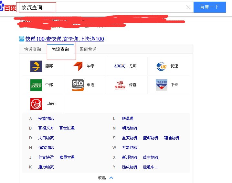Viewport: 232px width, 183px height.
Task: Select 优速 company name
Action: pyautogui.click(x=174, y=66)
